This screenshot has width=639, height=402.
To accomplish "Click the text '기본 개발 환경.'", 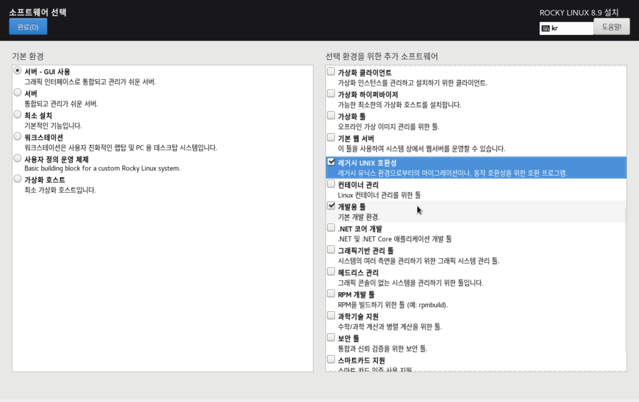I will pos(359,218).
